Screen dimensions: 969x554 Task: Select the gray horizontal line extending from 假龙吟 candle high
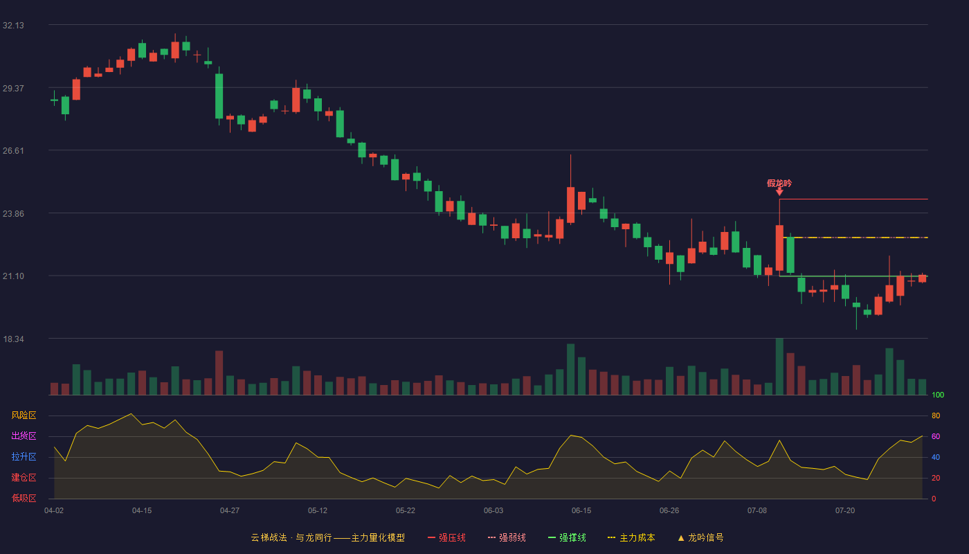[x=853, y=199]
